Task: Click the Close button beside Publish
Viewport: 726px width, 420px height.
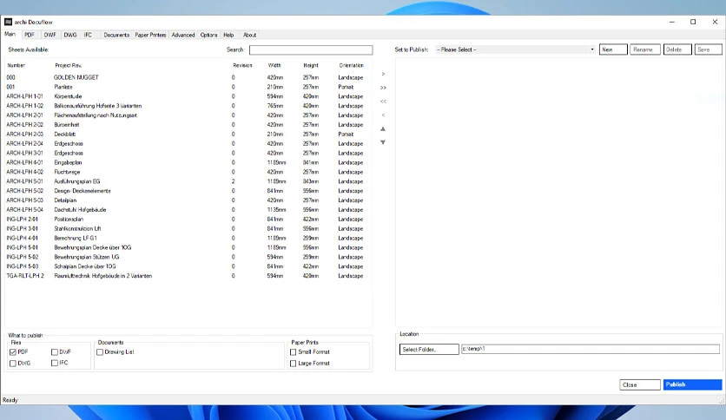Action: (x=640, y=384)
